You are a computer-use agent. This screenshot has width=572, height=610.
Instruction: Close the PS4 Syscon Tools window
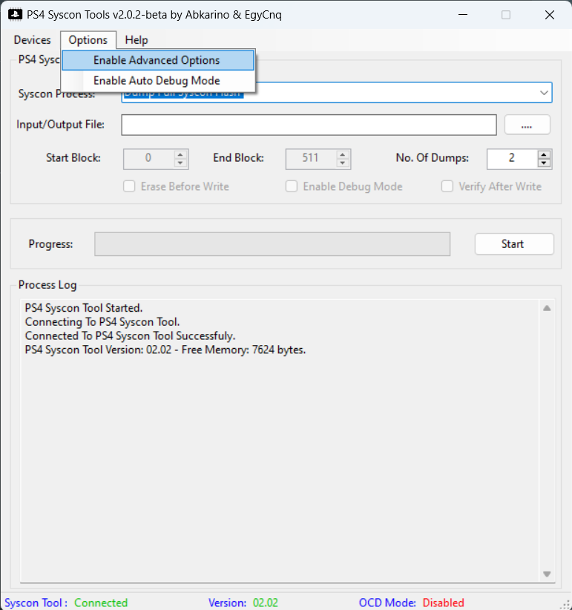point(550,15)
